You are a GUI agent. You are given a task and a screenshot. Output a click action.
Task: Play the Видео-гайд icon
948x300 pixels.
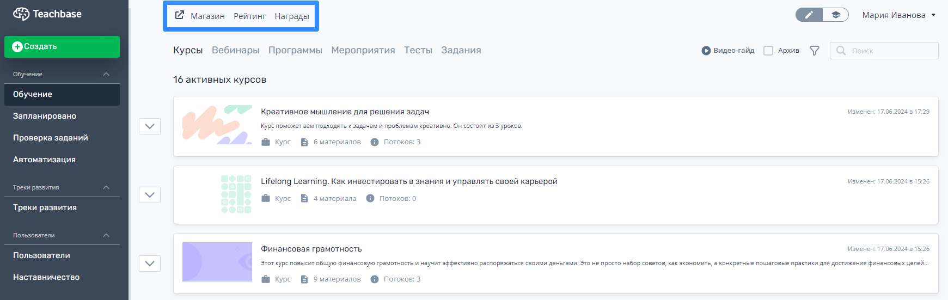pos(706,51)
